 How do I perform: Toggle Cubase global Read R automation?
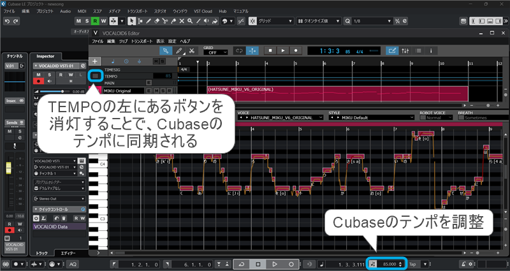(95, 21)
